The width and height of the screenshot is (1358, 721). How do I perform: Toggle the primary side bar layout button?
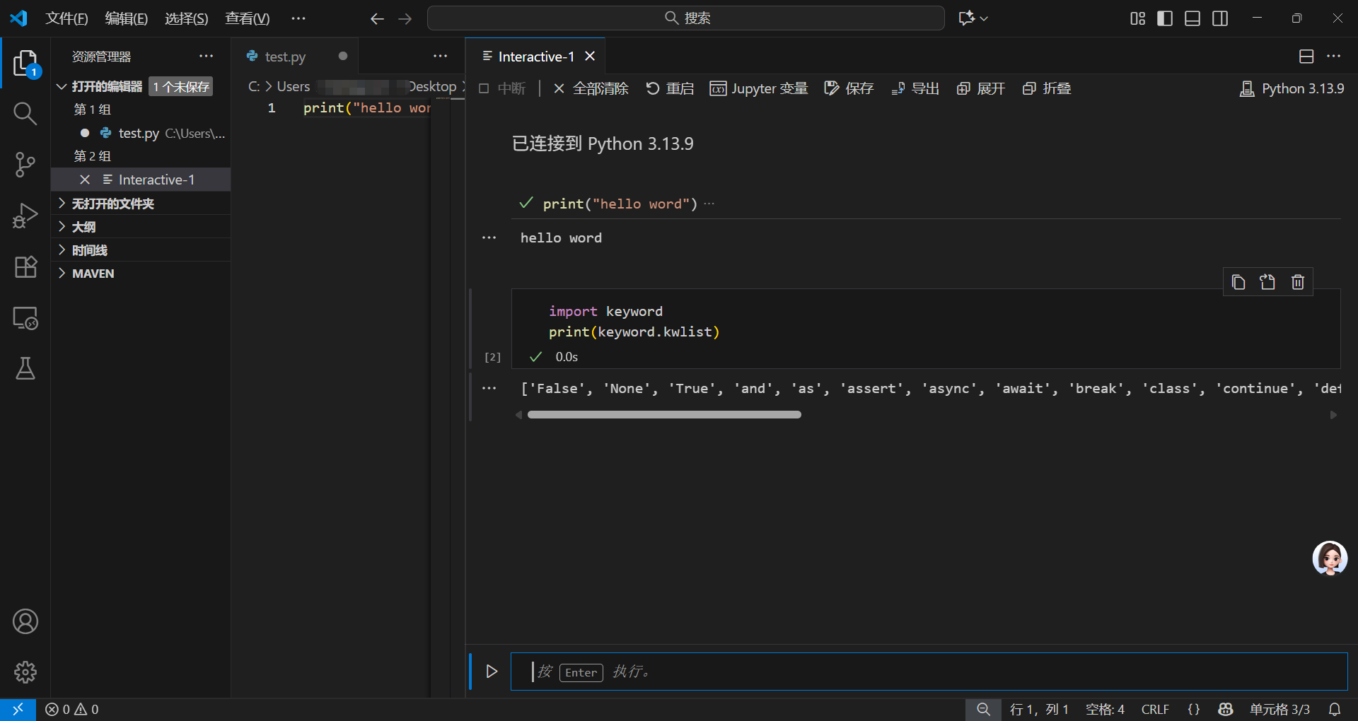(1164, 18)
